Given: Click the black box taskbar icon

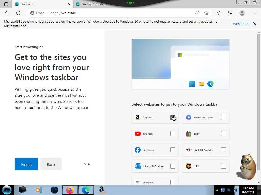Looking at the screenshot, I should [x=22, y=190].
